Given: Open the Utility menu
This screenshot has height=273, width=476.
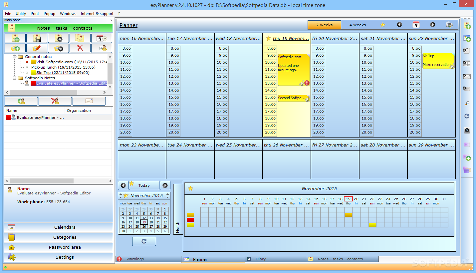Looking at the screenshot, I should [21, 14].
